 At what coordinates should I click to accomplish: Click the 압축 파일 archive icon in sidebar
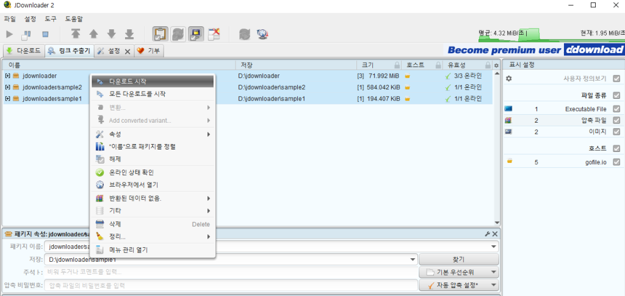click(x=508, y=120)
